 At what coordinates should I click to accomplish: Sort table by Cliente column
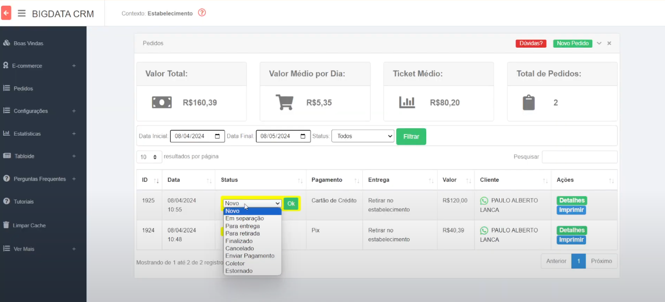point(513,180)
